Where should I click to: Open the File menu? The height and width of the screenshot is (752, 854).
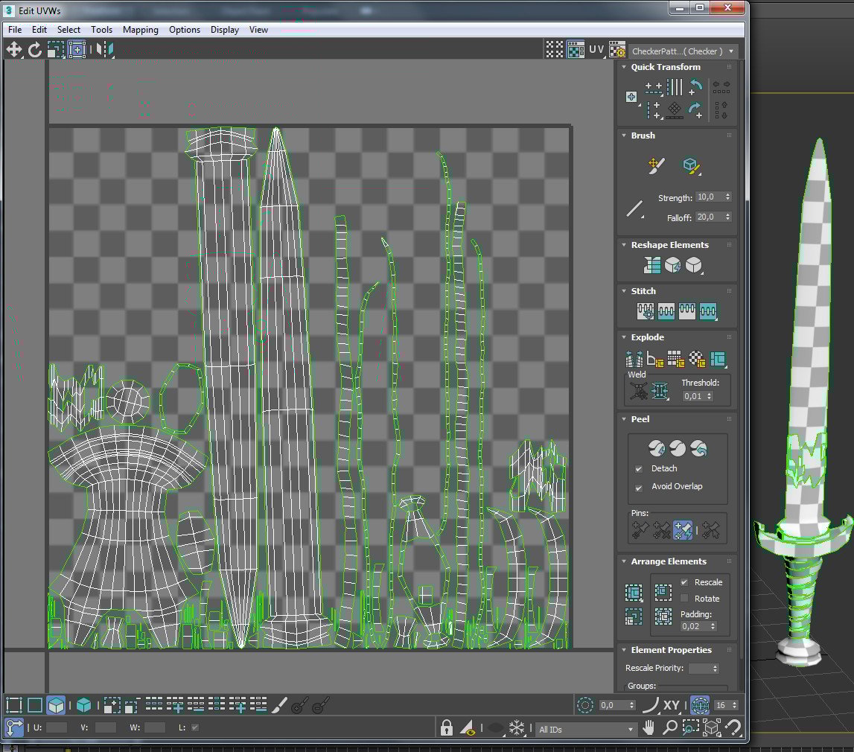[15, 29]
